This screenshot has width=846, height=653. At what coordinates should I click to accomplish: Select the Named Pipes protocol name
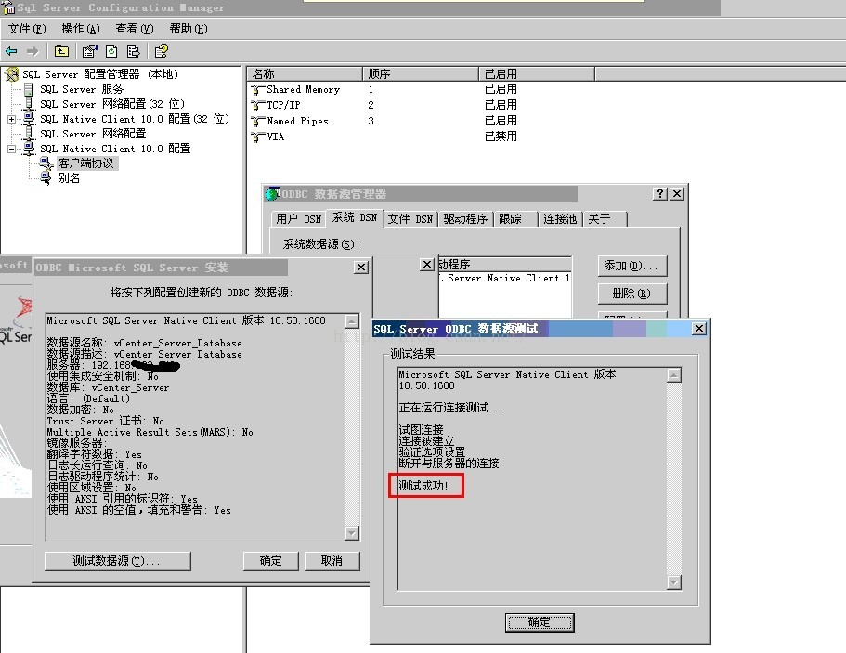(x=297, y=122)
